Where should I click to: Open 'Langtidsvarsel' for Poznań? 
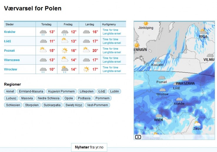[112, 52]
